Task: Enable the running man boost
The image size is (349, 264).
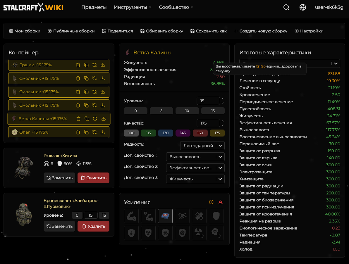Action: [182, 216]
